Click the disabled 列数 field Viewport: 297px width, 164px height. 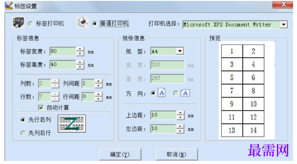pyautogui.click(x=45, y=84)
